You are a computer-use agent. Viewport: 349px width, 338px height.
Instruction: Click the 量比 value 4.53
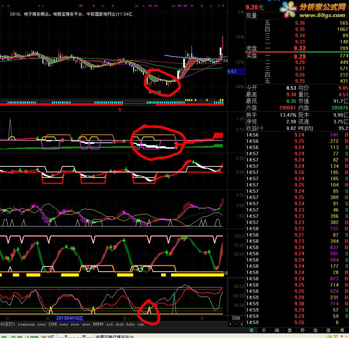pos(343,95)
